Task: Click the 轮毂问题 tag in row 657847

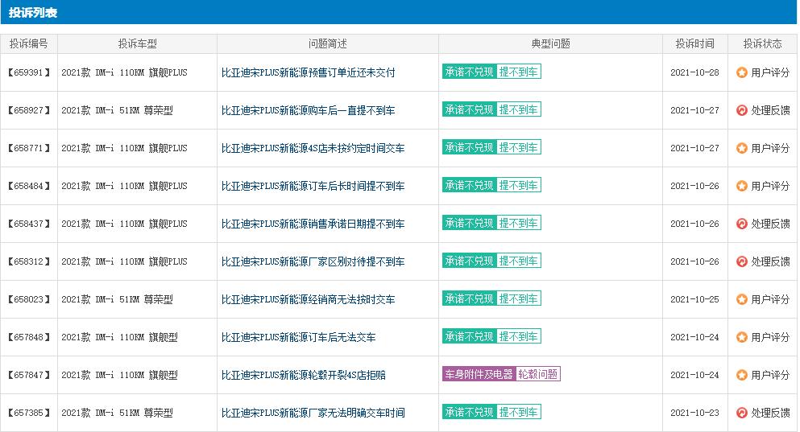Action: pyautogui.click(x=537, y=374)
